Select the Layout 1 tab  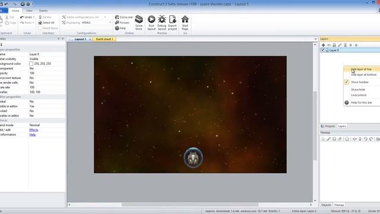tap(80, 39)
